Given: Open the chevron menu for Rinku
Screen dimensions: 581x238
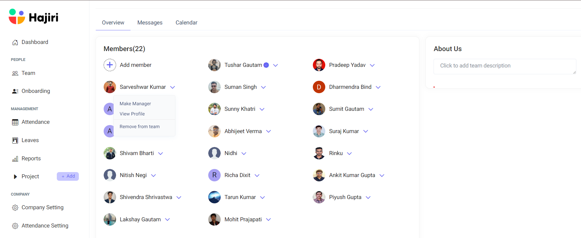Looking at the screenshot, I should point(349,154).
